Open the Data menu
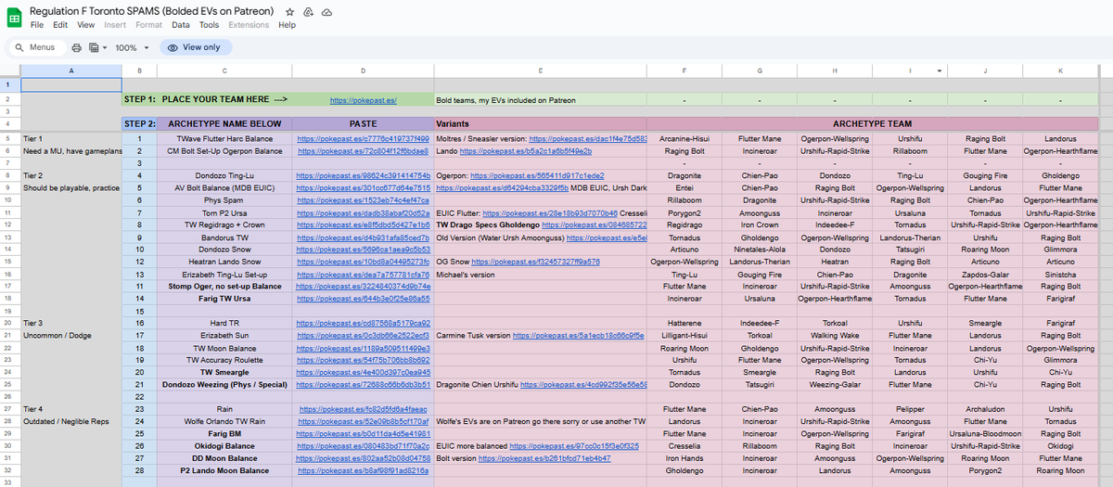The image size is (1113, 487). 181,25
